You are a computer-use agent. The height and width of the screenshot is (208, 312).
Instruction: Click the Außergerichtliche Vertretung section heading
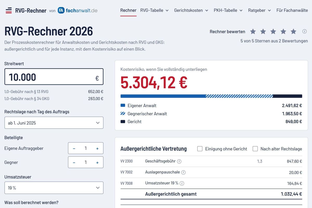(x=154, y=149)
